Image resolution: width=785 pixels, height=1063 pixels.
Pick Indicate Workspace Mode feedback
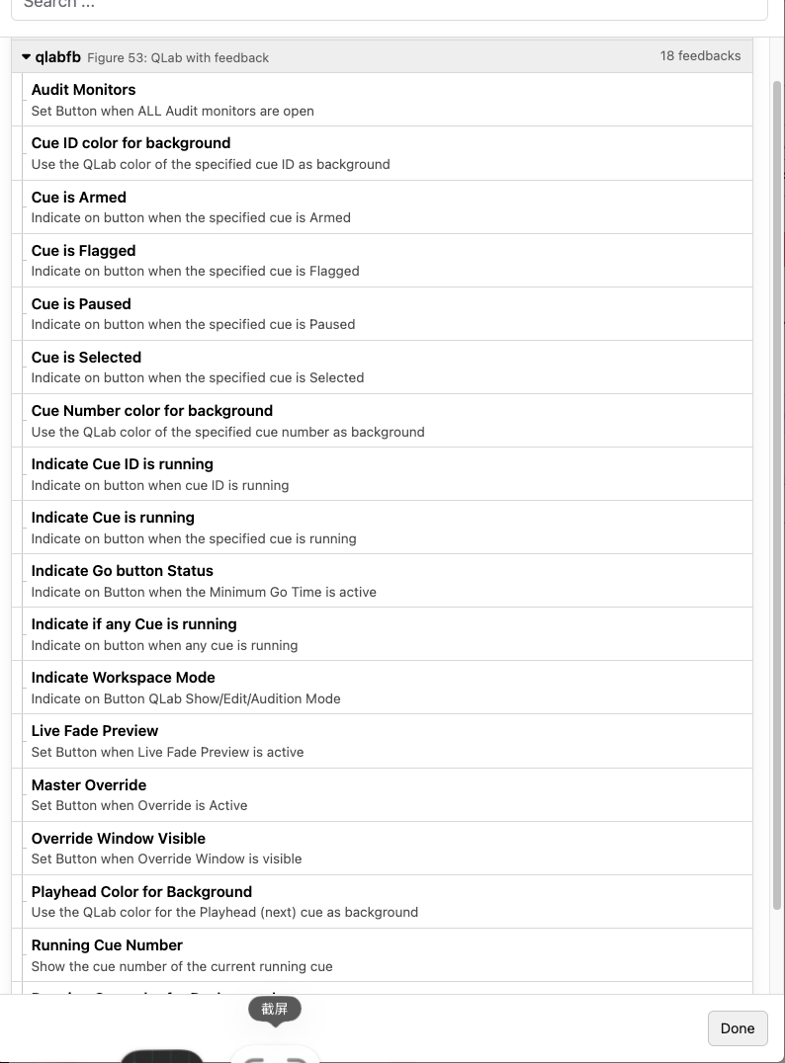pyautogui.click(x=388, y=688)
